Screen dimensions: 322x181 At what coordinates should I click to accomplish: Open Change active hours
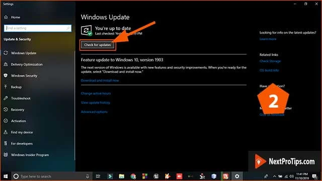pos(96,94)
